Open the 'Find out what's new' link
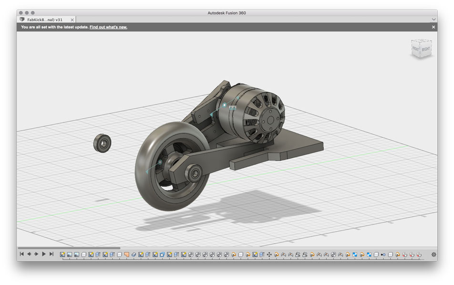Image resolution: width=454 pixels, height=285 pixels. (x=108, y=27)
